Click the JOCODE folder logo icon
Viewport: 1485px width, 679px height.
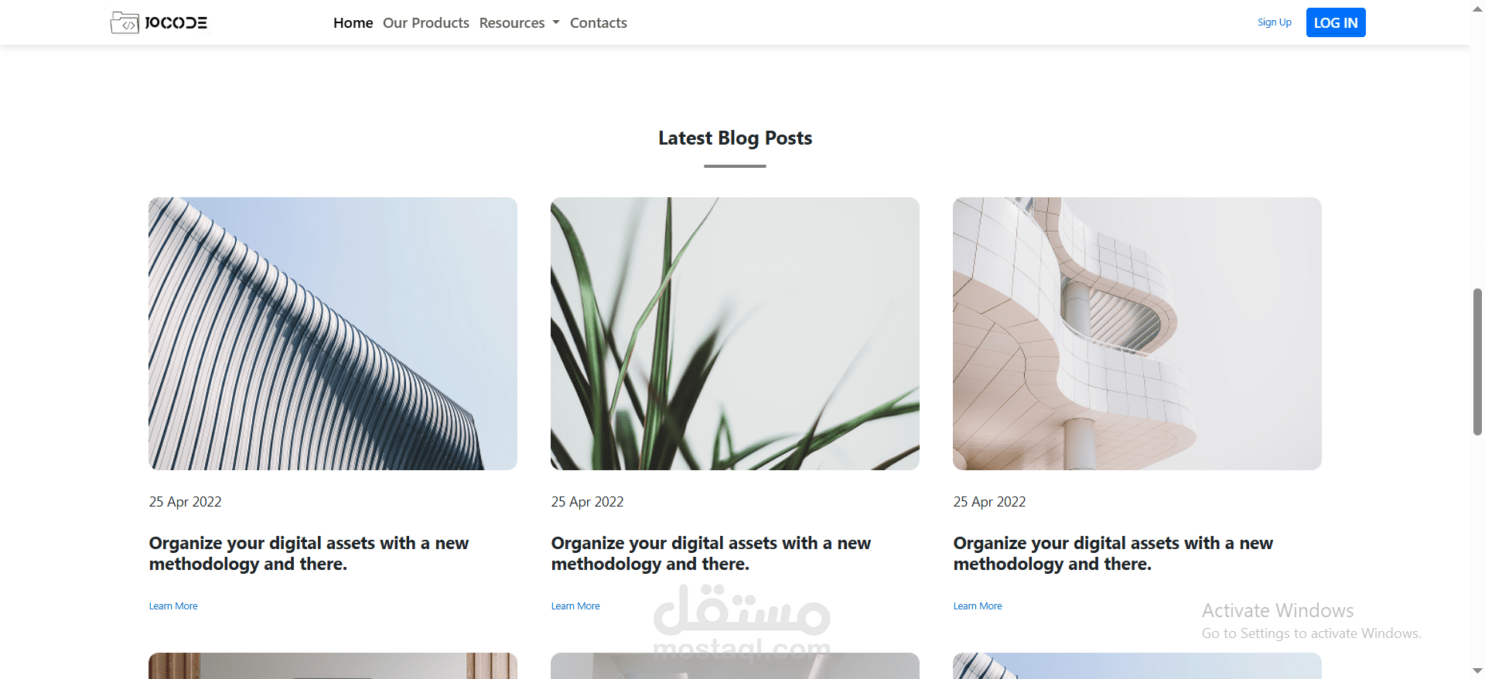click(x=125, y=22)
